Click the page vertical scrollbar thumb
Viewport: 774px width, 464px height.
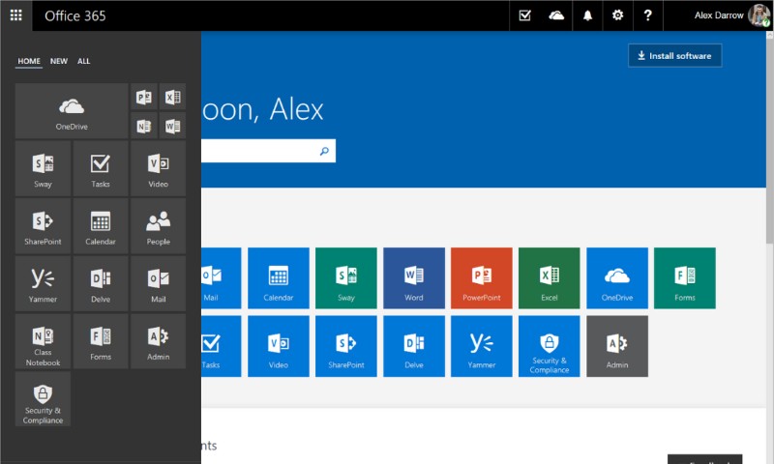click(769, 143)
